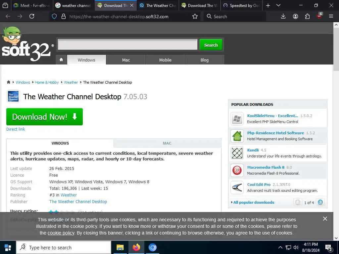Screen dimensions: 339x254
Task: Click the Download Now! button
Action: coord(45,117)
